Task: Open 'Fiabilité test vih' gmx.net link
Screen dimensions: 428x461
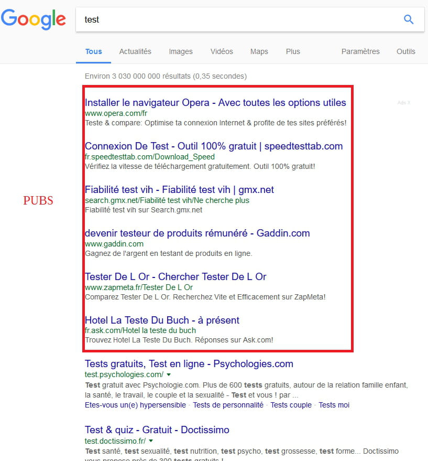Action: (179, 190)
